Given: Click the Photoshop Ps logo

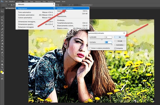Looking at the screenshot, I should click(x=2, y=1).
